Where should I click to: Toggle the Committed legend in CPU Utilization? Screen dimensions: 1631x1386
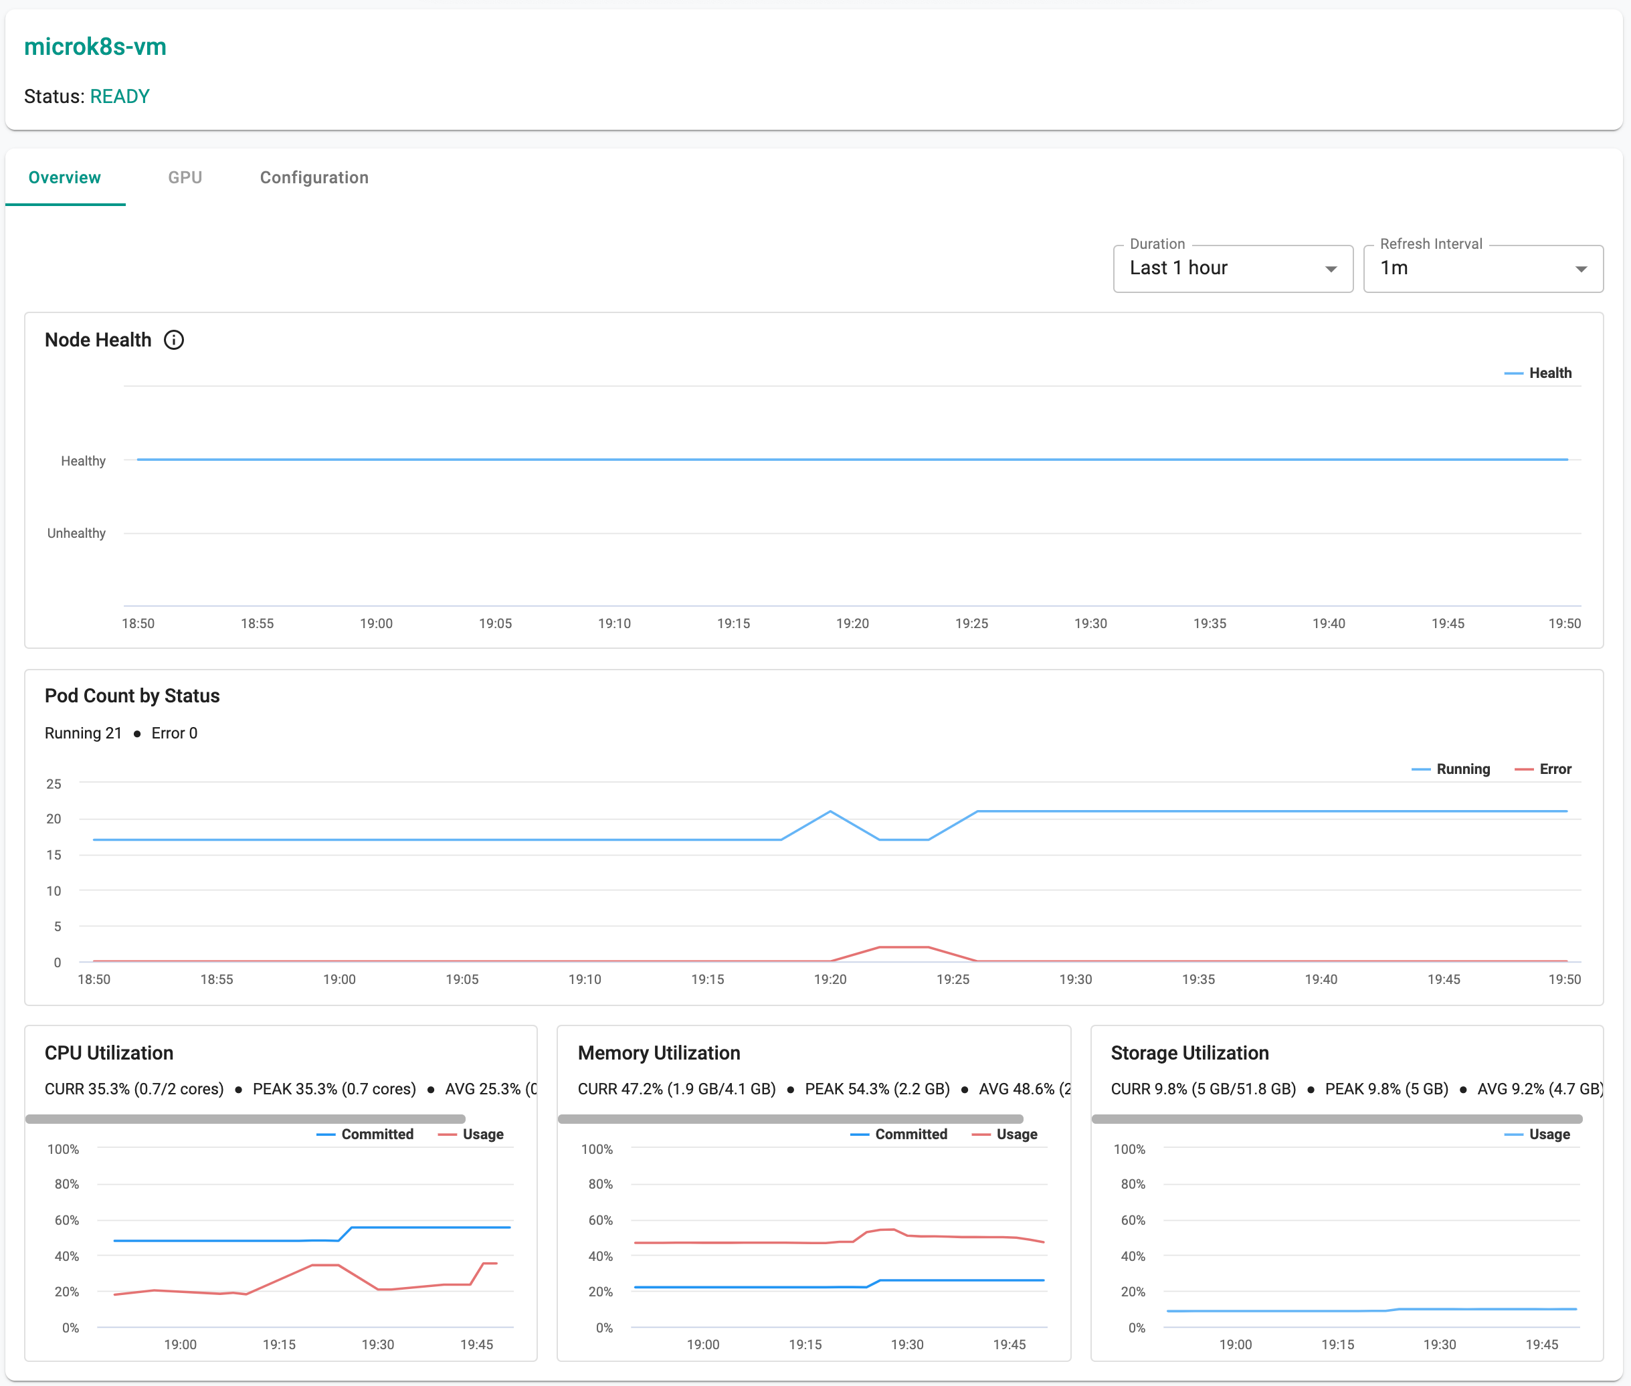pyautogui.click(x=365, y=1134)
